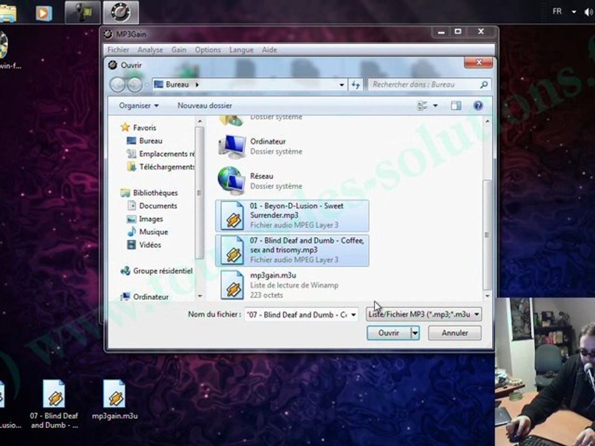Click the volume speaker icon in system tray
Image resolution: width=595 pixels, height=446 pixels.
(x=589, y=12)
